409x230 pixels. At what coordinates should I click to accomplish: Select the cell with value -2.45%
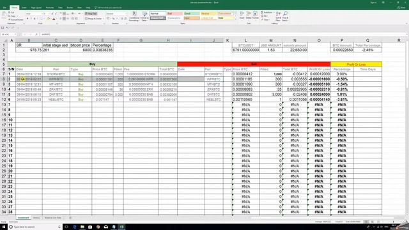(367, 50)
